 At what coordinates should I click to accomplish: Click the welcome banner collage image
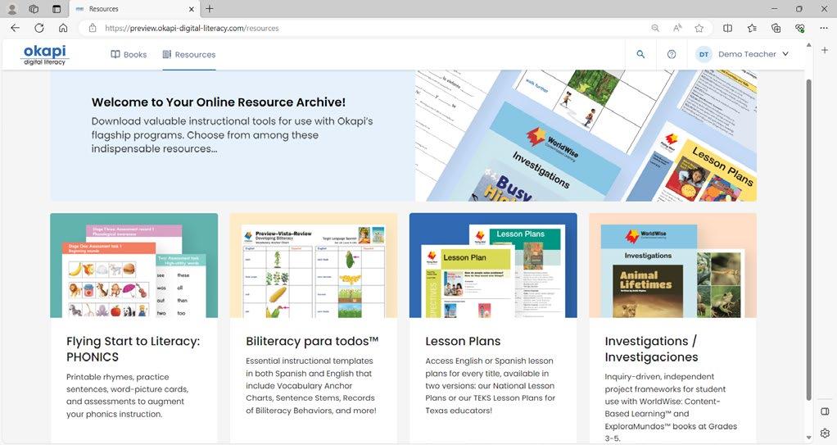pos(586,136)
